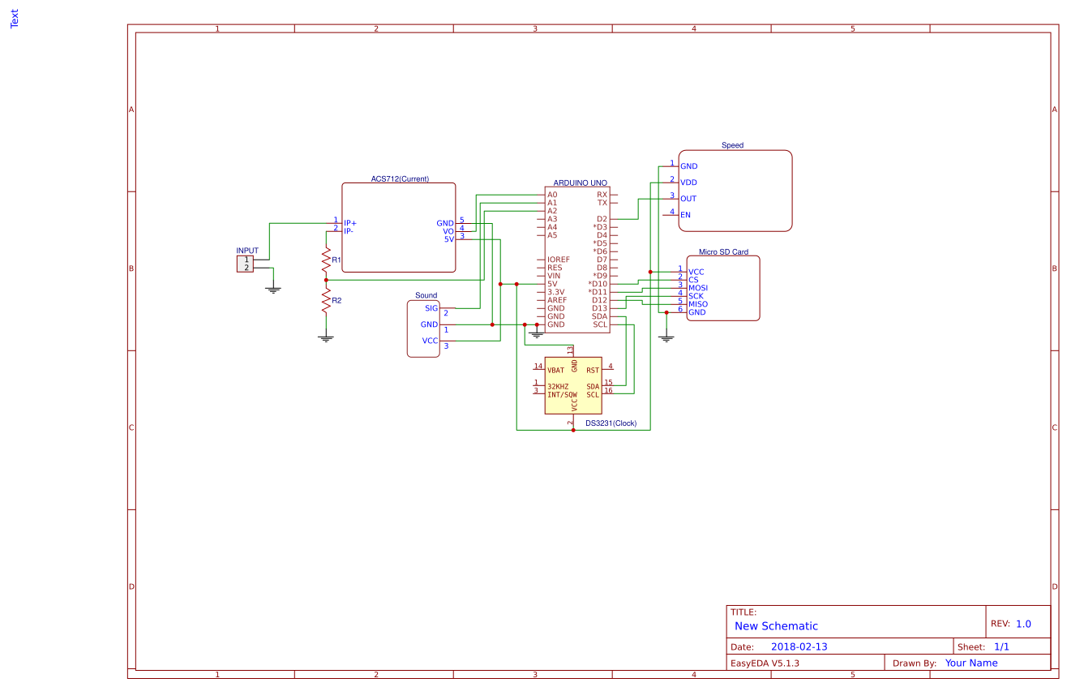Viewport: 1067px width, 687px height.
Task: Click the "Your Name" drawn-by field
Action: 971,663
